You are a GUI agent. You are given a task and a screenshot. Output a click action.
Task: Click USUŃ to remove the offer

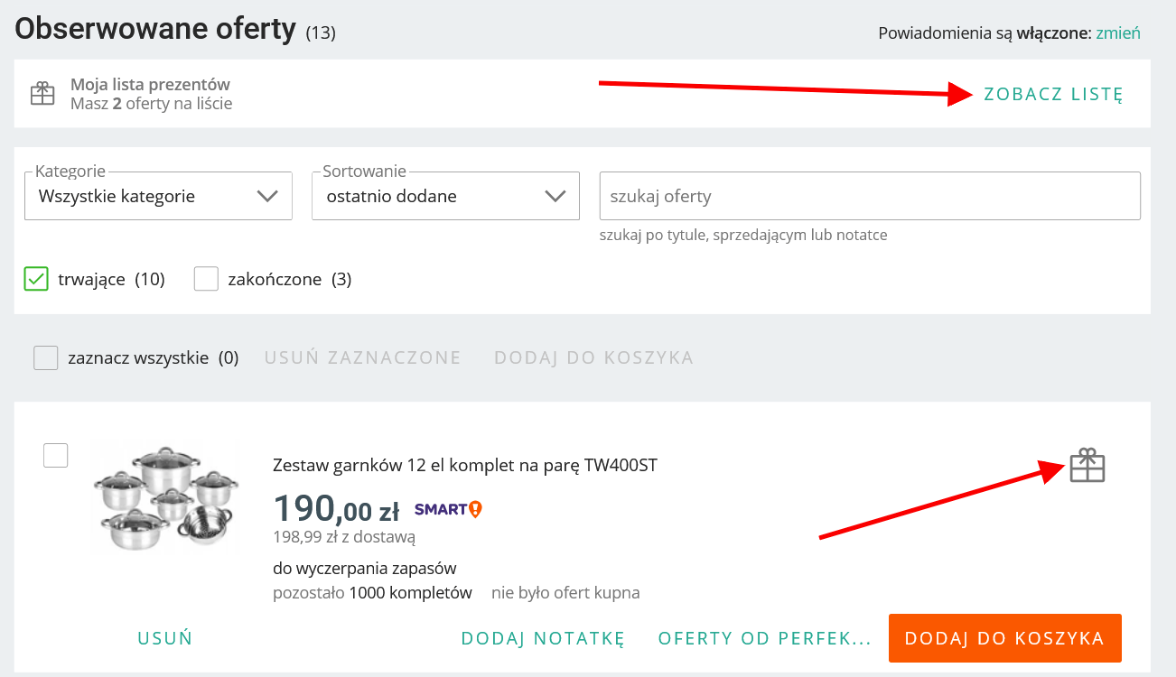click(165, 638)
